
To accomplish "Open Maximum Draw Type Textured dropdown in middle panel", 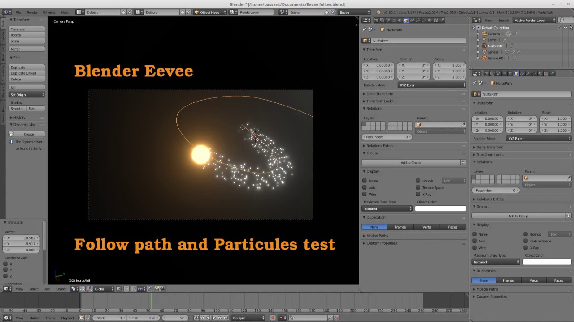I will click(387, 209).
